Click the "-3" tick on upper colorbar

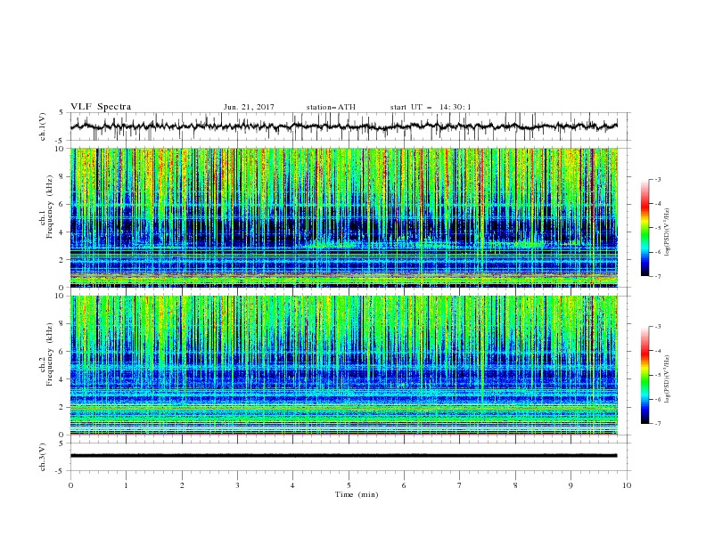pyautogui.click(x=657, y=179)
